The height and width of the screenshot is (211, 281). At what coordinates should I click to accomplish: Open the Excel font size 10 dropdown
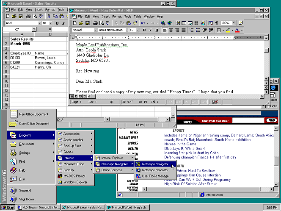coord(50,23)
